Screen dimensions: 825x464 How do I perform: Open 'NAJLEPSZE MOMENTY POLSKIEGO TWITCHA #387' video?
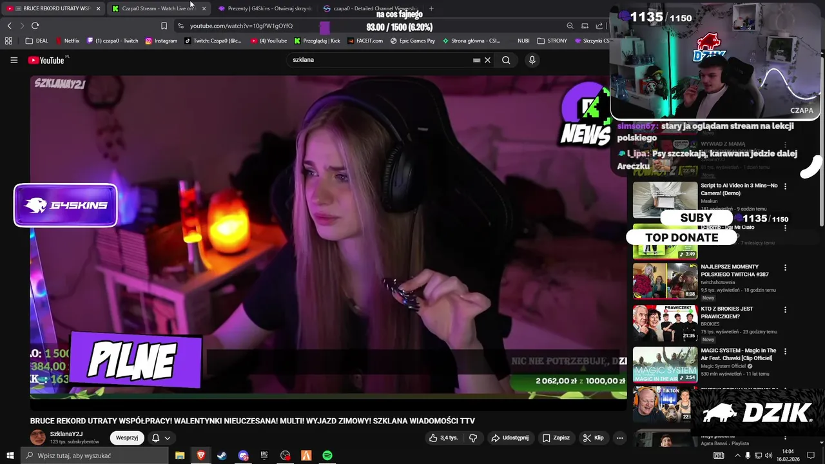click(734, 270)
